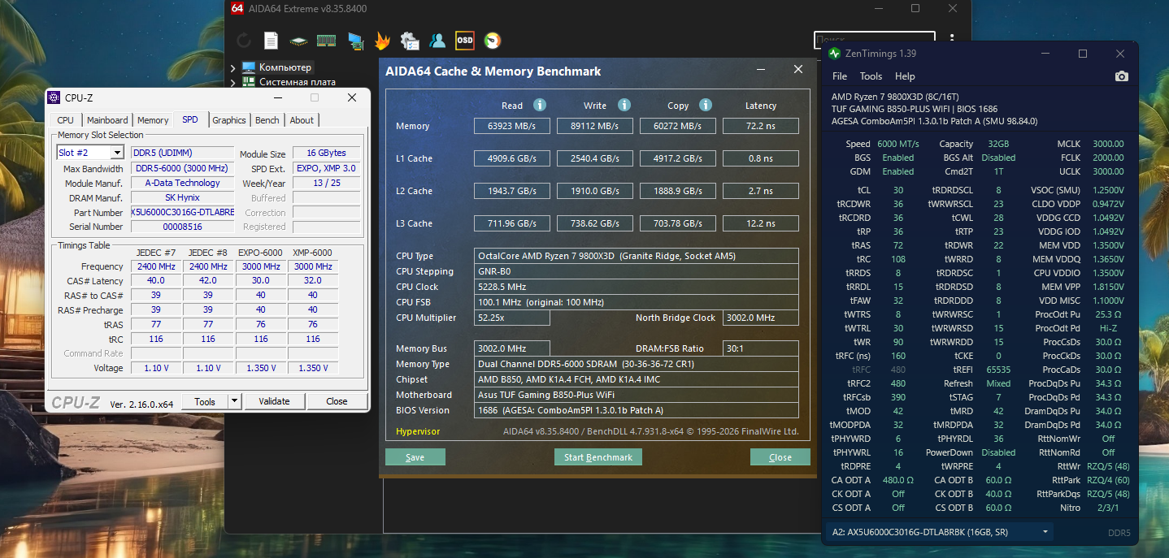The width and height of the screenshot is (1169, 558).
Task: Open the Report document icon in AIDA64 toolbar
Action: [271, 40]
